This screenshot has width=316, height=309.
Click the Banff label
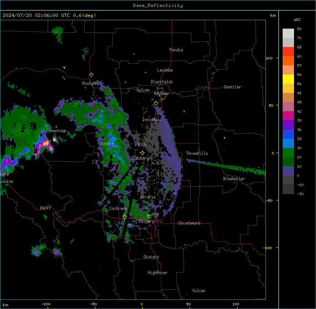click(x=45, y=208)
